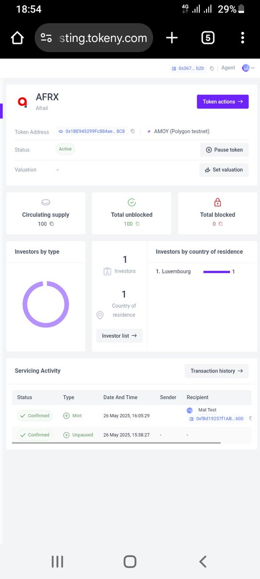Click the Pause token button
This screenshot has width=260, height=579.
(224, 150)
